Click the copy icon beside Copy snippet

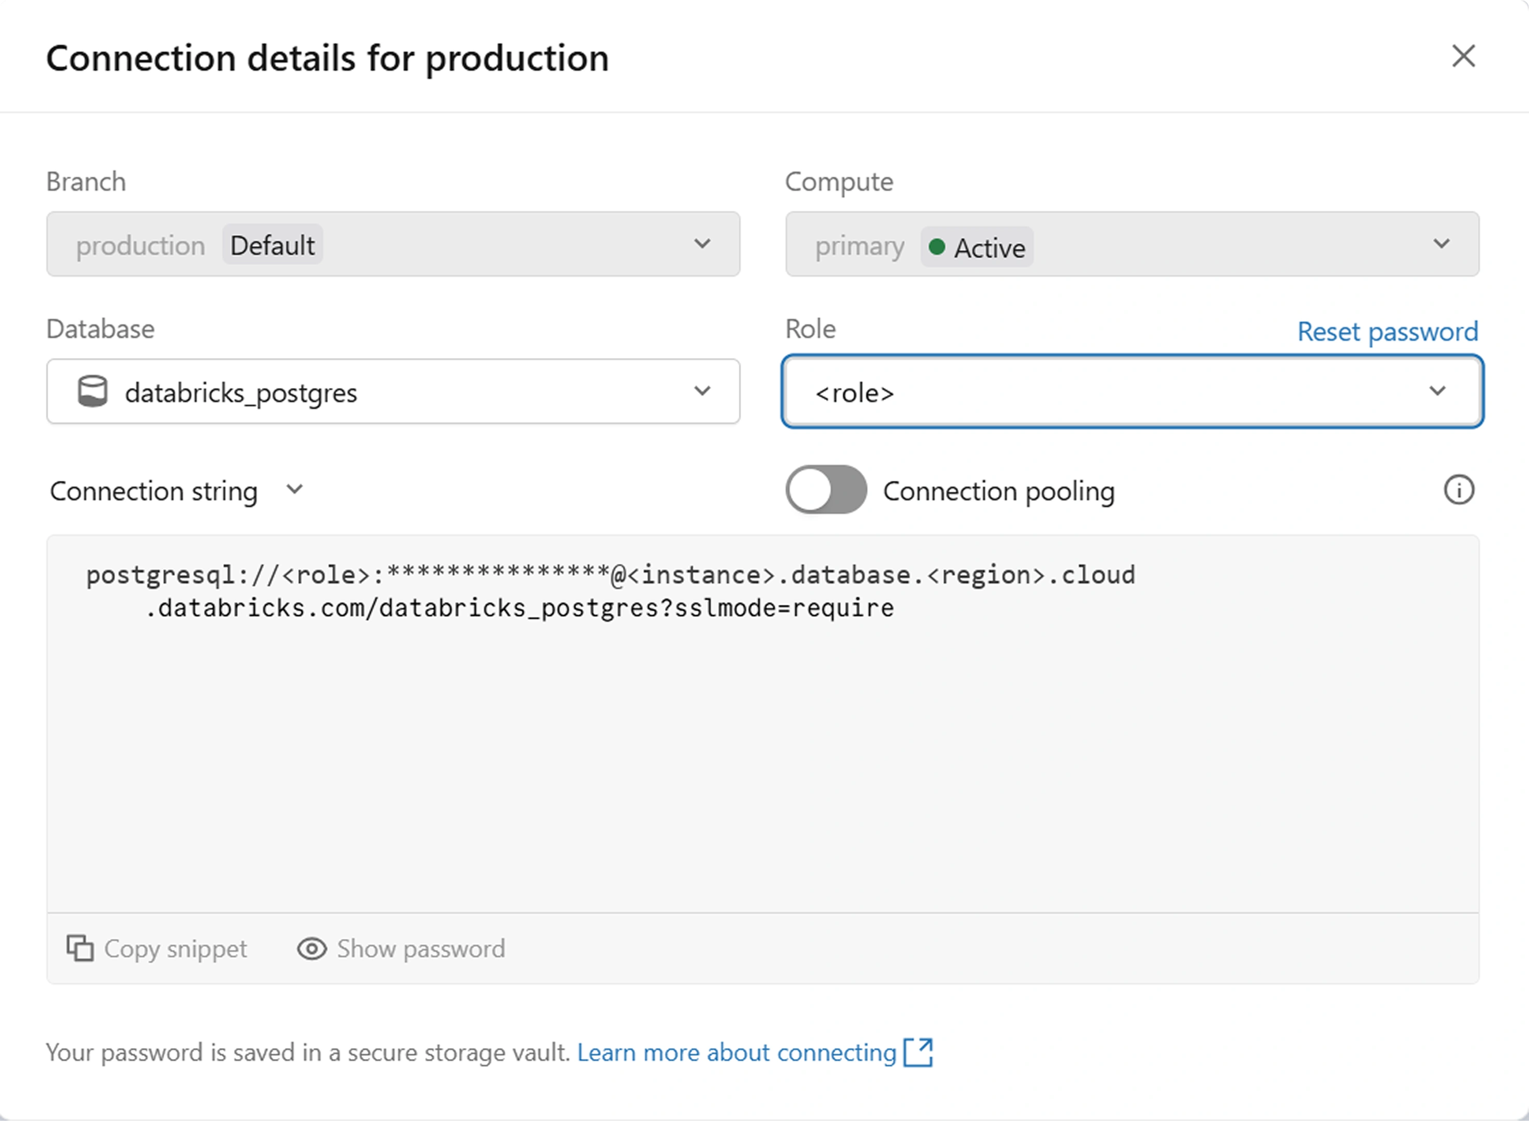[80, 948]
